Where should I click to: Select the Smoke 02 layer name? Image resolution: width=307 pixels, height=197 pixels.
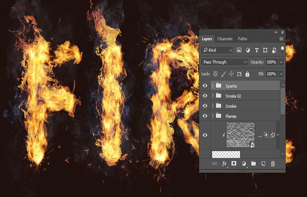[x=233, y=96]
